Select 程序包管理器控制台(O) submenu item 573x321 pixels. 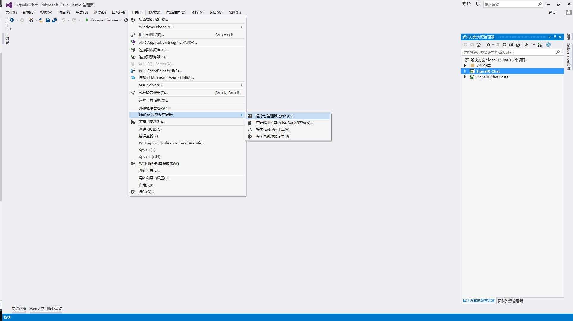tap(288, 116)
